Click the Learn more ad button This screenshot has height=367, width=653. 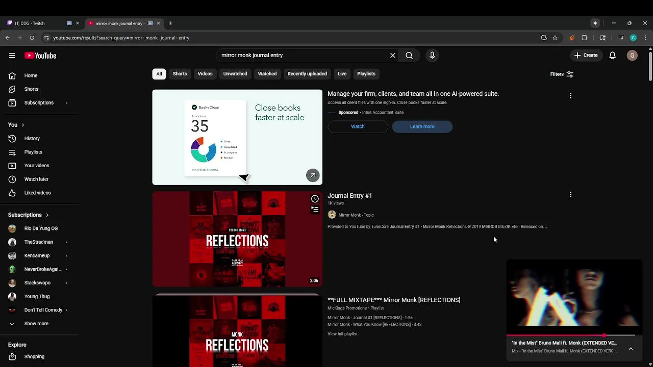(422, 126)
